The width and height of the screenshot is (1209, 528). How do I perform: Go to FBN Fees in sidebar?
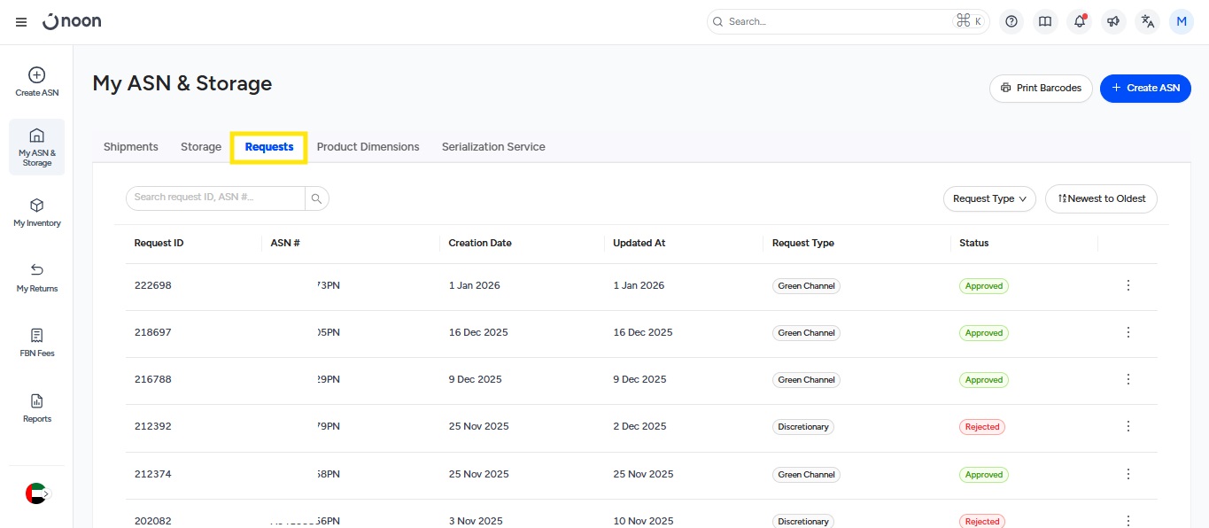click(37, 343)
